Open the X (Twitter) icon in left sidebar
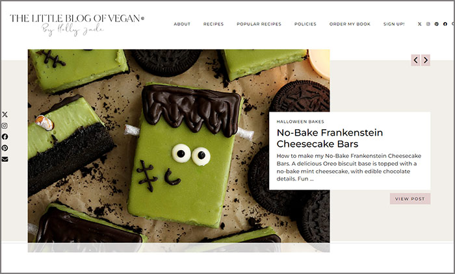The height and width of the screenshot is (274, 455). (x=5, y=114)
